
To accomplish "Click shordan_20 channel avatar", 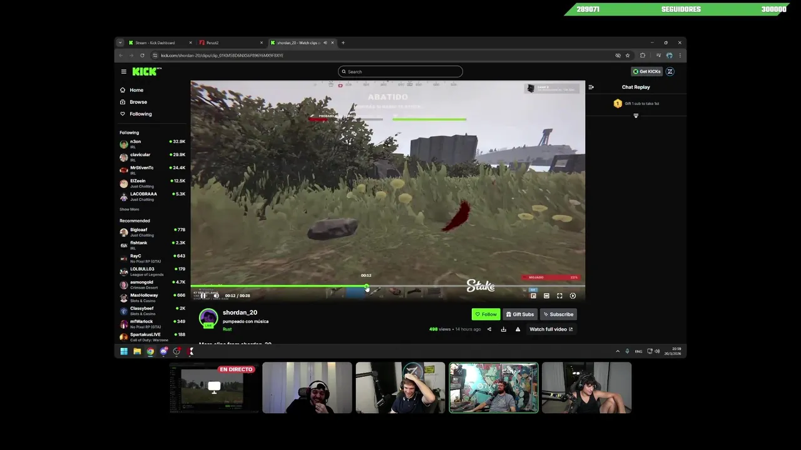I will [x=208, y=317].
